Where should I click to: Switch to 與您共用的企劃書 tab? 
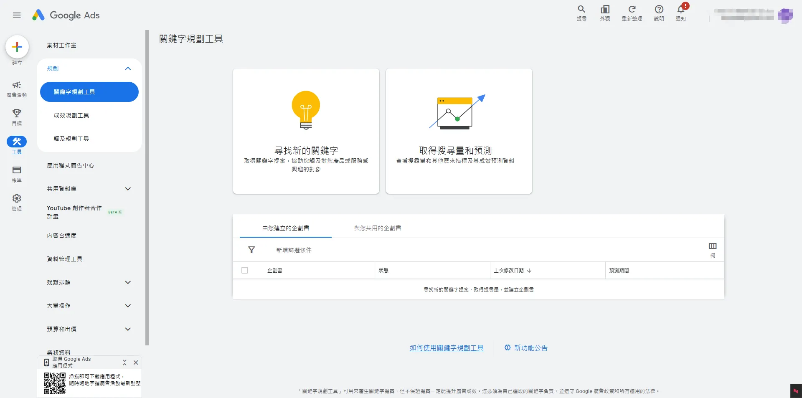378,228
